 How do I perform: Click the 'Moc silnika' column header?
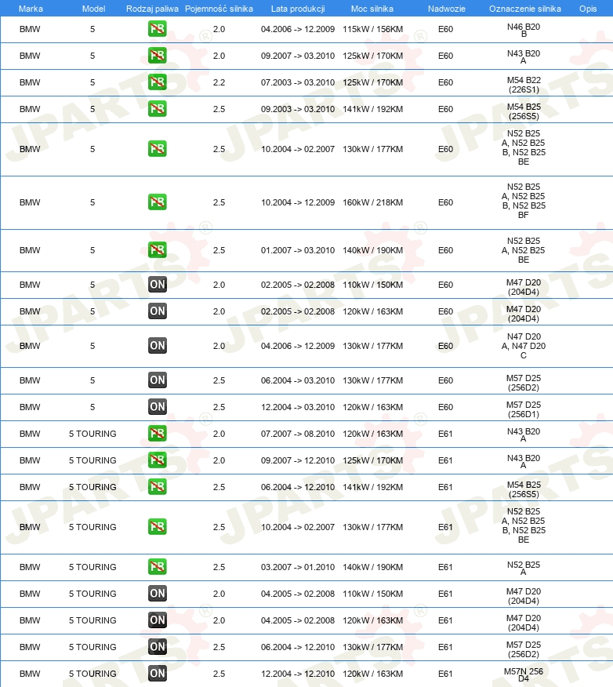coord(372,9)
